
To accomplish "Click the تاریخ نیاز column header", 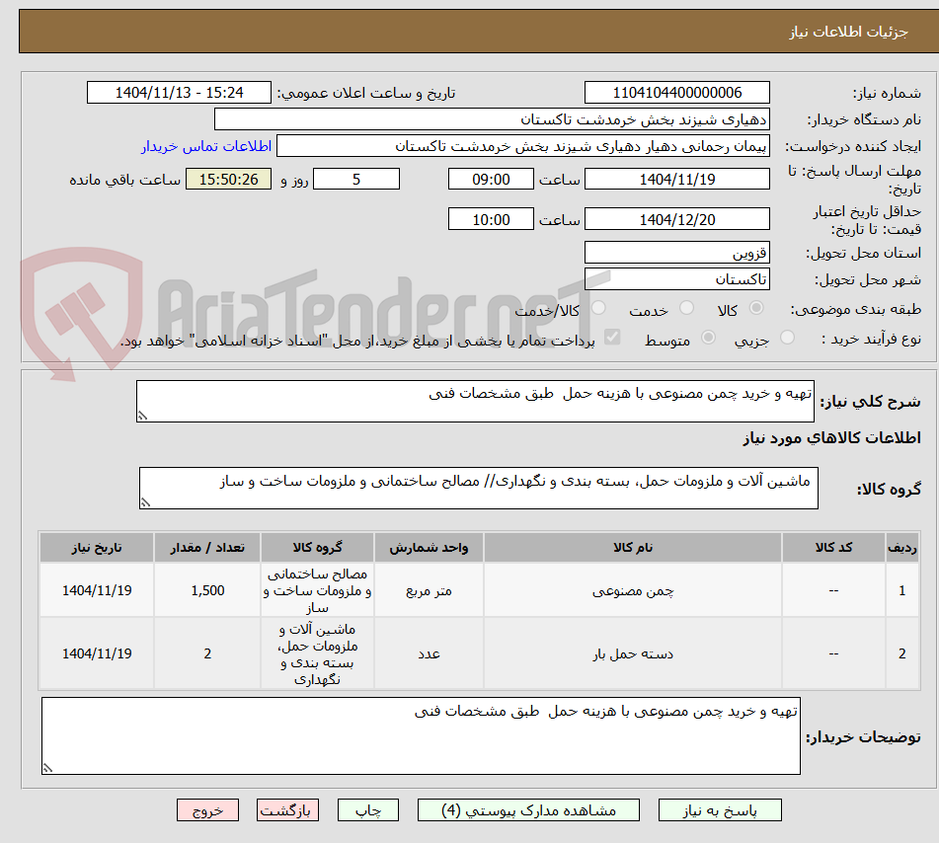I will tap(97, 547).
